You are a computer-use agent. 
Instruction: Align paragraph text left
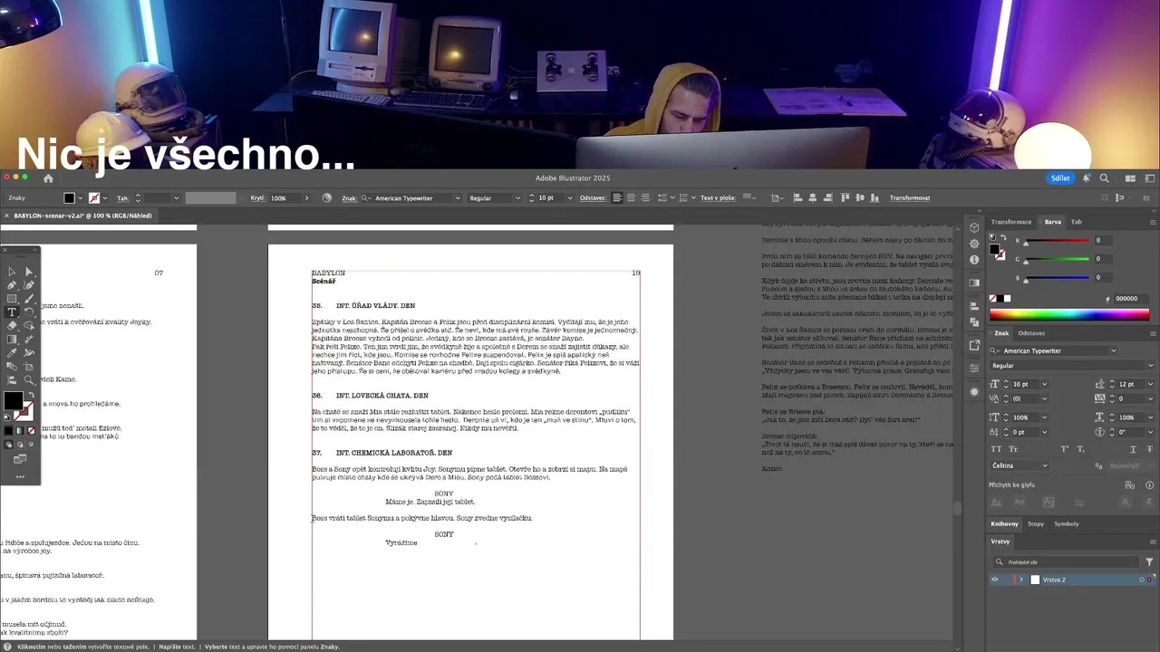point(617,197)
